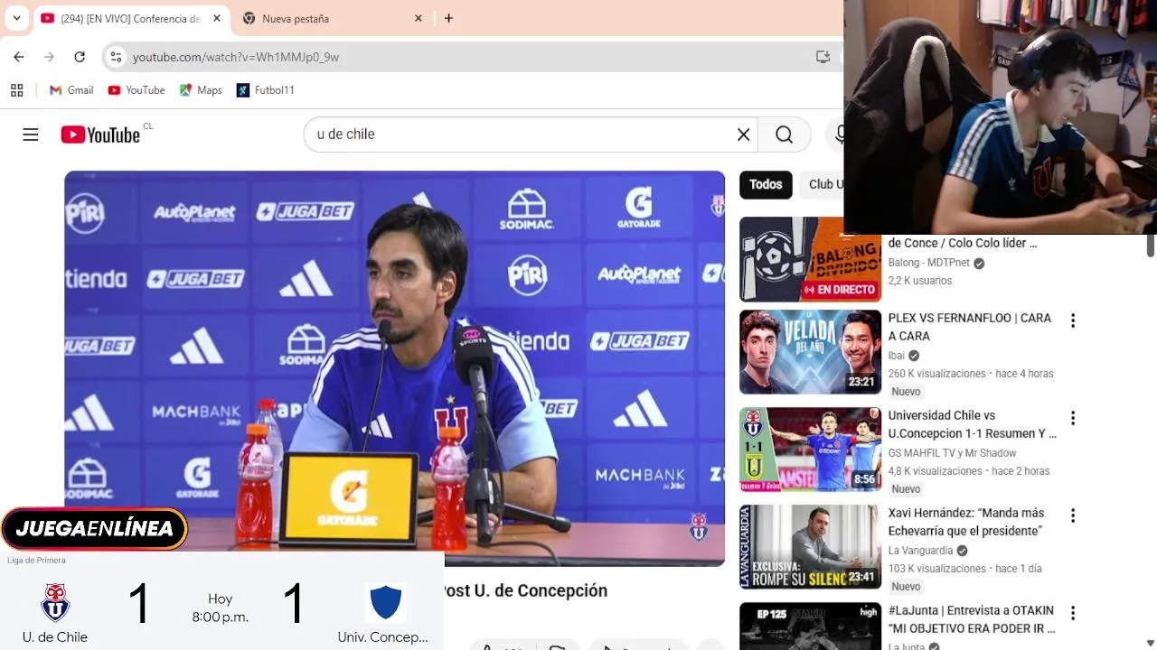Open Xavi Hernández interview thumbnail
The height and width of the screenshot is (650, 1157).
pyautogui.click(x=810, y=547)
